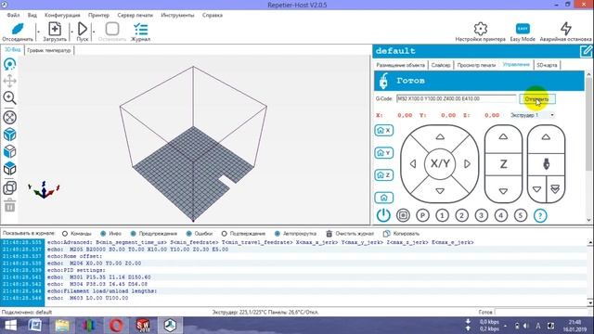Move Y axis forward with X/Y up arrow
The width and height of the screenshot is (594, 334).
point(440,136)
